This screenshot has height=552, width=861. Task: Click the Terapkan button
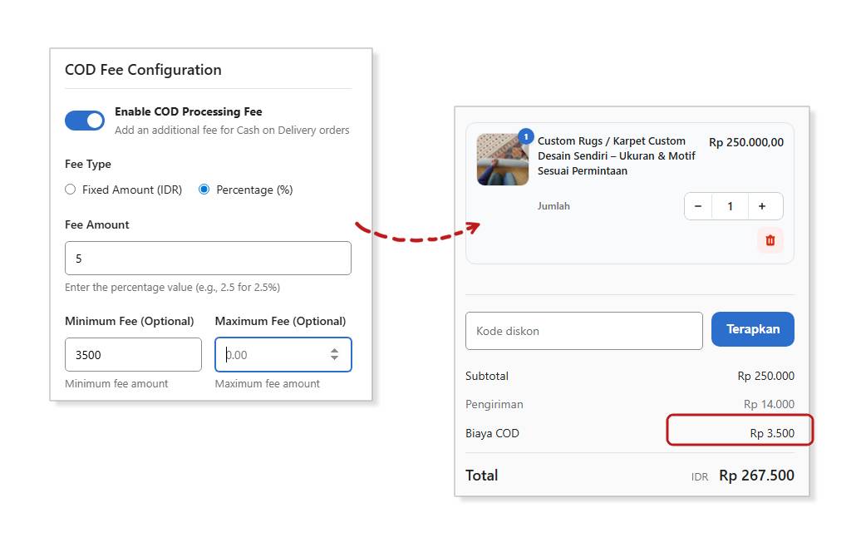click(x=752, y=329)
